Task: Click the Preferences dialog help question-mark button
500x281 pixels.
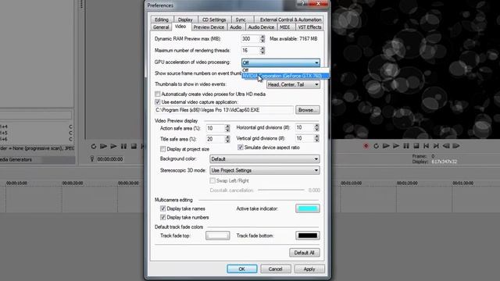Action: pyautogui.click(x=302, y=3)
